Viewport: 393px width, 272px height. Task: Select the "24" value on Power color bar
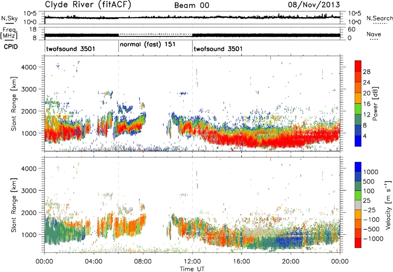click(x=366, y=82)
